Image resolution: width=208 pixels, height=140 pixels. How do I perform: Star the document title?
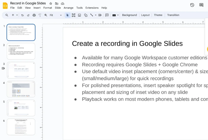(x=51, y=3)
